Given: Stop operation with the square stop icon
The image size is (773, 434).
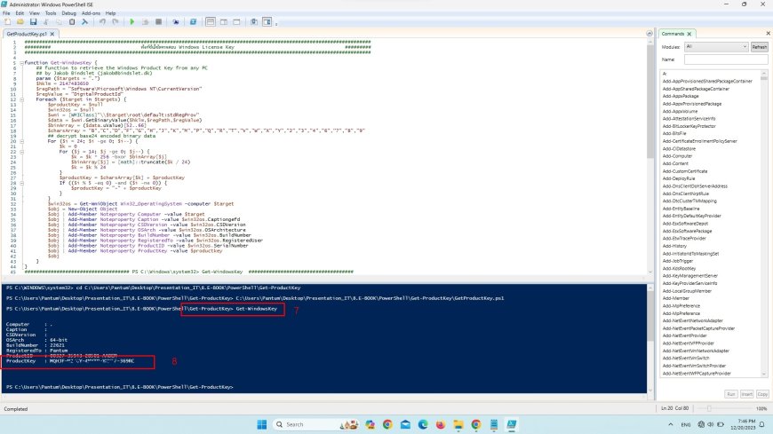Looking at the screenshot, I should coord(158,21).
